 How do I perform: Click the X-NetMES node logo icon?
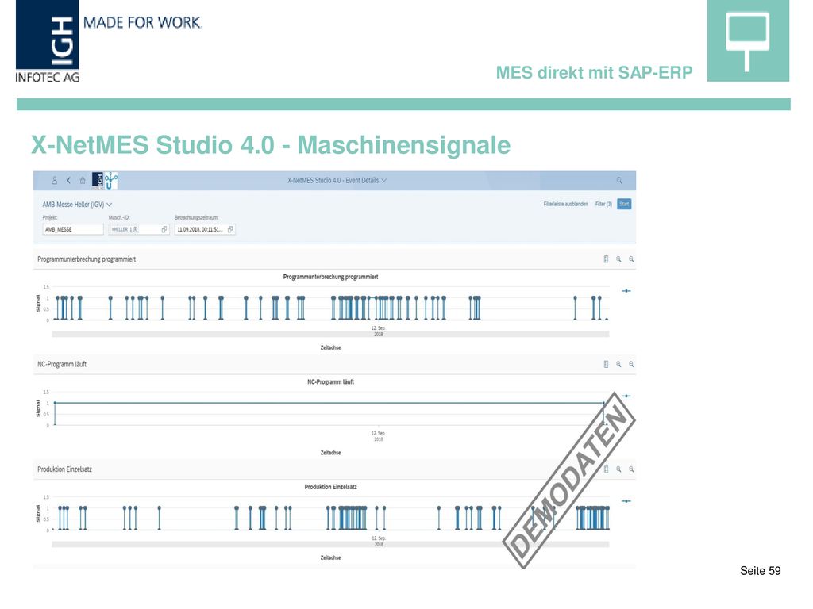(111, 181)
